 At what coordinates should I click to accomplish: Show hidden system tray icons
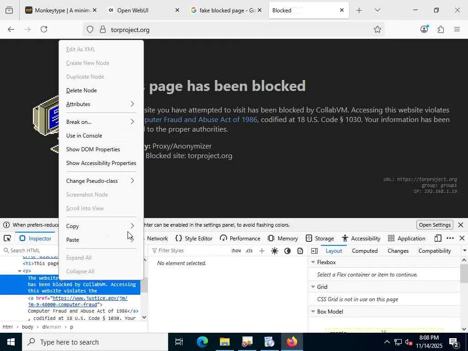(387, 342)
